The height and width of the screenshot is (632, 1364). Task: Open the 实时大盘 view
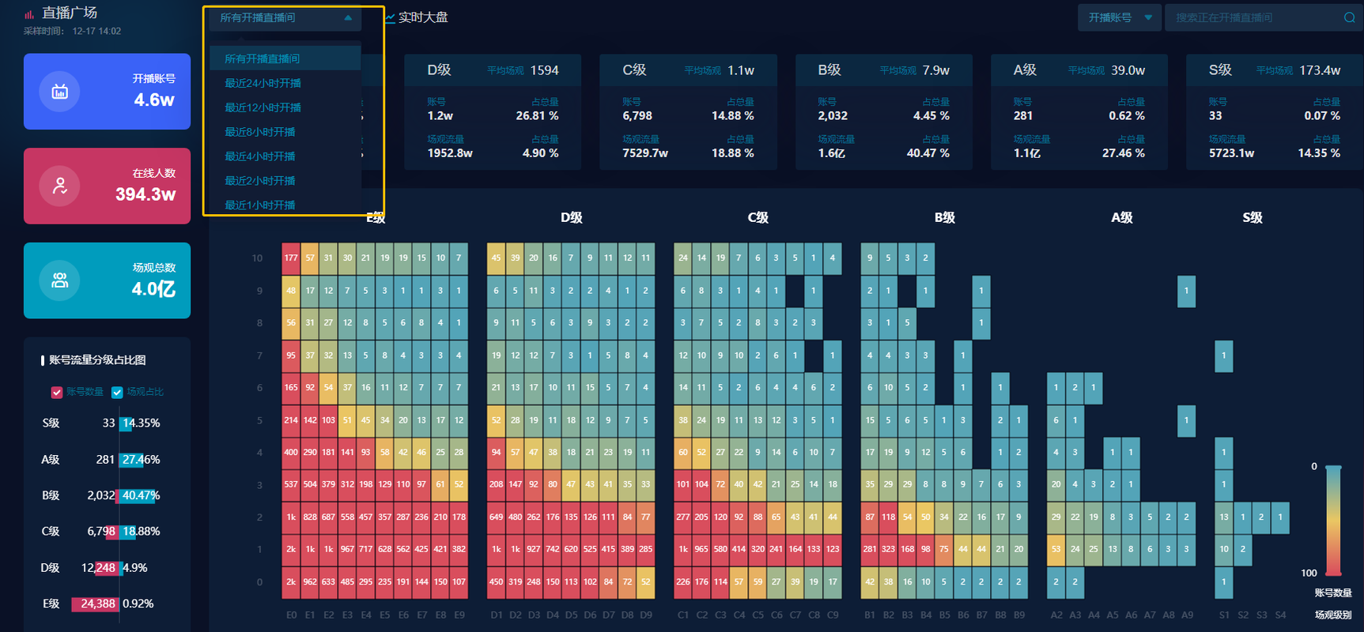click(422, 17)
